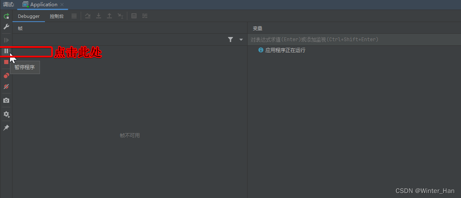Click the Trace Current Stream Chain icon

pyautogui.click(x=145, y=16)
